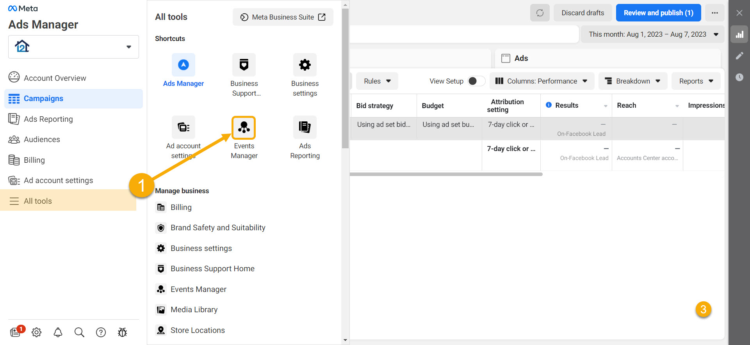Viewport: 750px width, 345px height.
Task: Open Audiences in sidebar
Action: point(73,139)
